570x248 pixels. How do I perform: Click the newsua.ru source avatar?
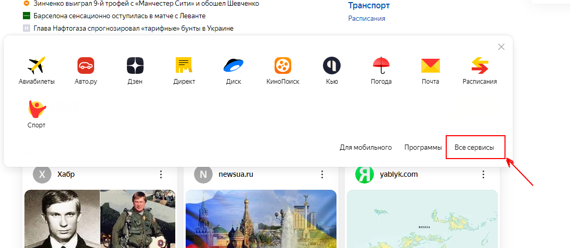[x=203, y=175]
